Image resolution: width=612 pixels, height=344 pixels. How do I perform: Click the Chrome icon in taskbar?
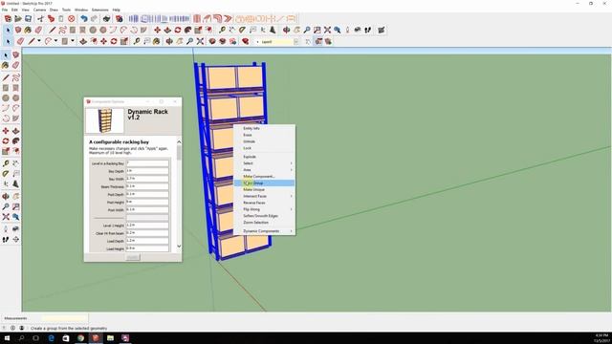[80, 337]
